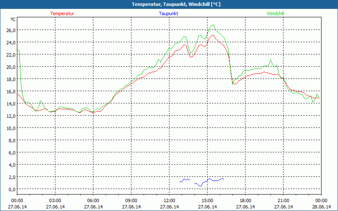Click the 16,0 y-axis value
This screenshot has width=338, height=211.
point(11,92)
